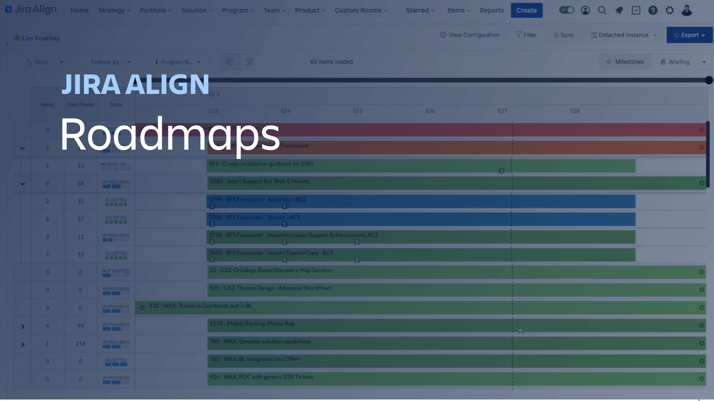Image resolution: width=714 pixels, height=401 pixels.
Task: Open the Feature by... dropdown menu
Action: [x=110, y=62]
